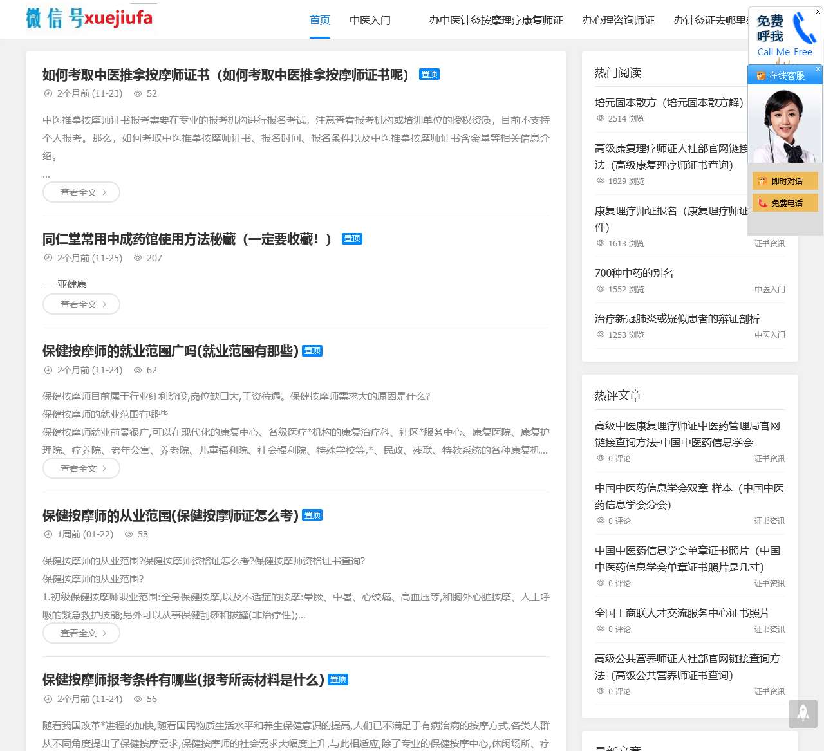Open 高级中医康复理疗师证中医药管理局官网 article
Screen dimensions: 824x751
click(688, 434)
